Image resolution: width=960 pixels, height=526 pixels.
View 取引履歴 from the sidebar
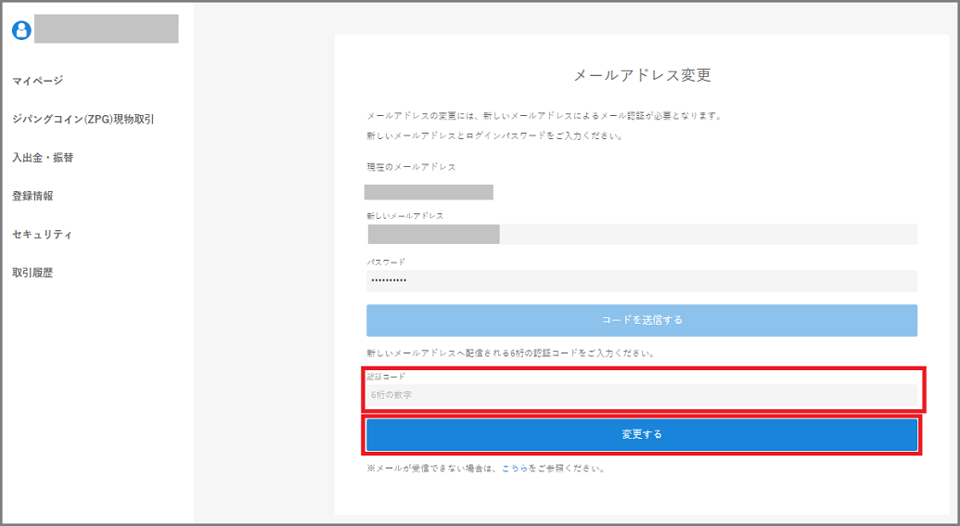[x=32, y=273]
